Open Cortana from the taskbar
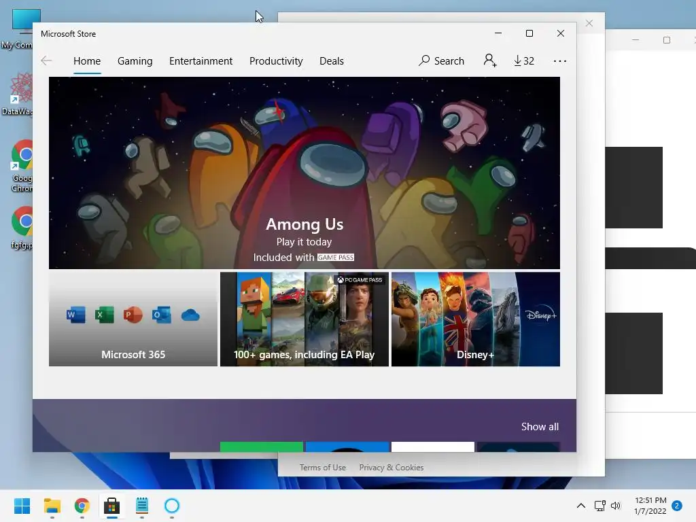 click(172, 506)
